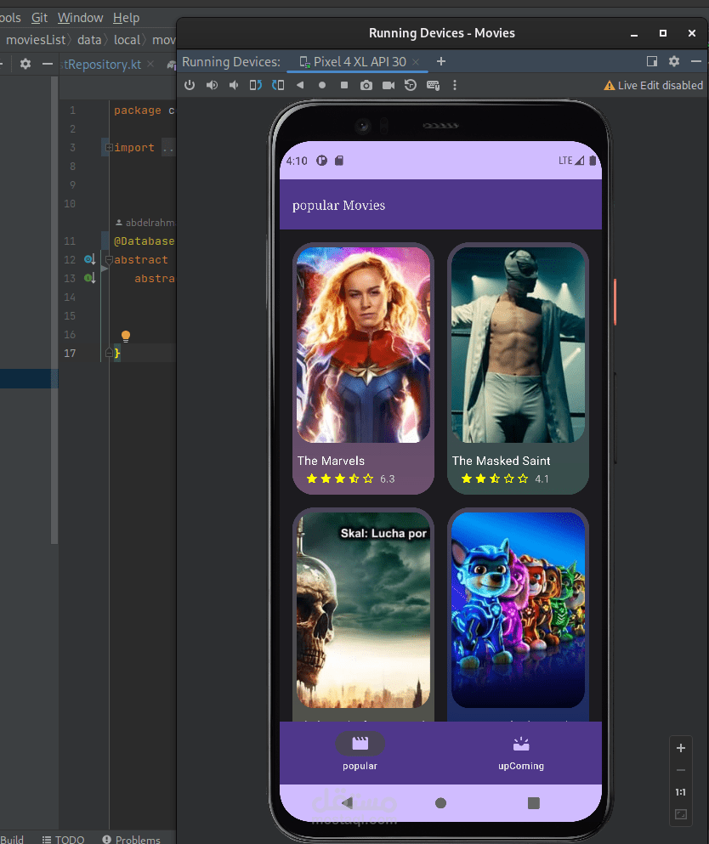Click emulator toolbar Home circle icon
This screenshot has width=709, height=844.
coord(322,85)
